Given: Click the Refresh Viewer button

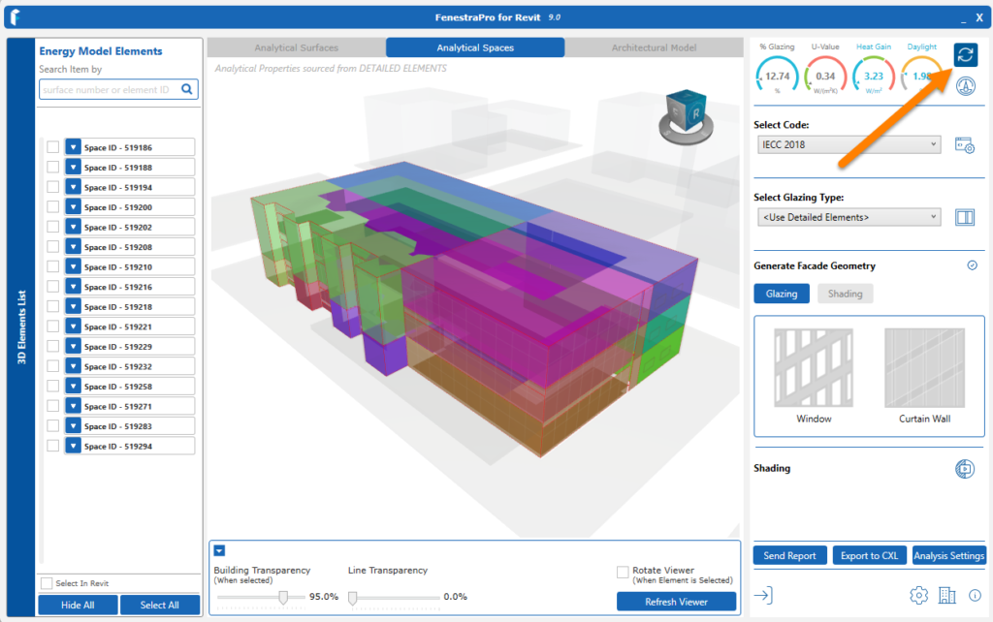Looking at the screenshot, I should click(676, 602).
